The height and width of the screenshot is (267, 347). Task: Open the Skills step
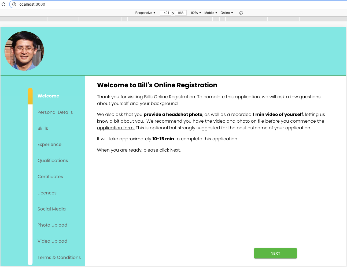tap(43, 128)
